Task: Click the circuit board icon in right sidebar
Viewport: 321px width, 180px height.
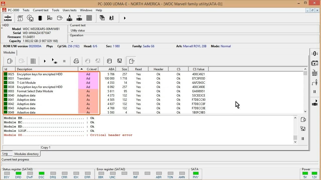Action: click(x=315, y=63)
